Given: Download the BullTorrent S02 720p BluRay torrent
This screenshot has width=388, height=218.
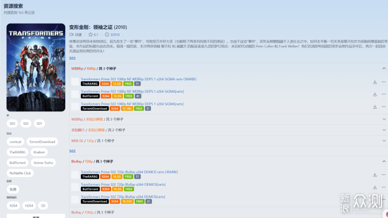Looking at the screenshot, I should [375, 187].
